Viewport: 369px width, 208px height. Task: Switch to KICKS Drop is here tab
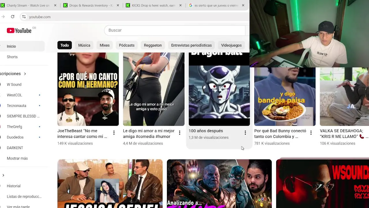pyautogui.click(x=154, y=5)
